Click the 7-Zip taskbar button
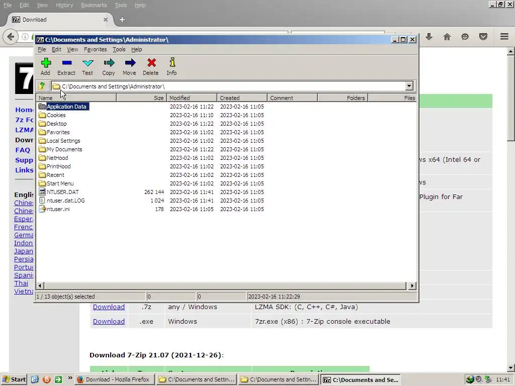This screenshot has width=515, height=386. pyautogui.click(x=361, y=379)
